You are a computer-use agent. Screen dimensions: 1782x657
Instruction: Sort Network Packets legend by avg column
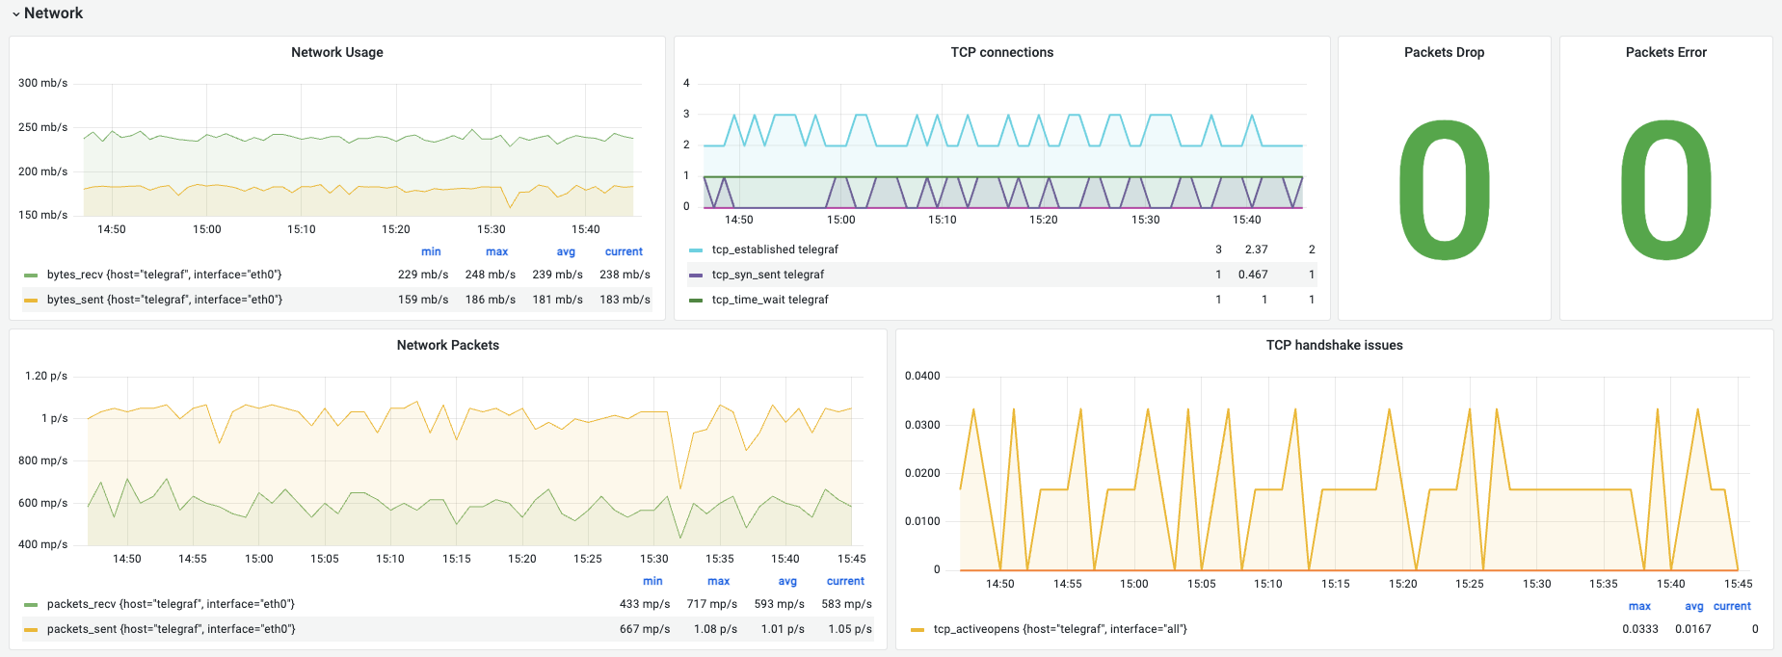[x=786, y=582]
